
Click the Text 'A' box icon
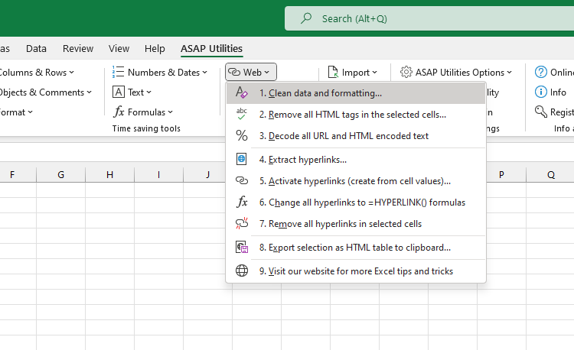point(118,92)
